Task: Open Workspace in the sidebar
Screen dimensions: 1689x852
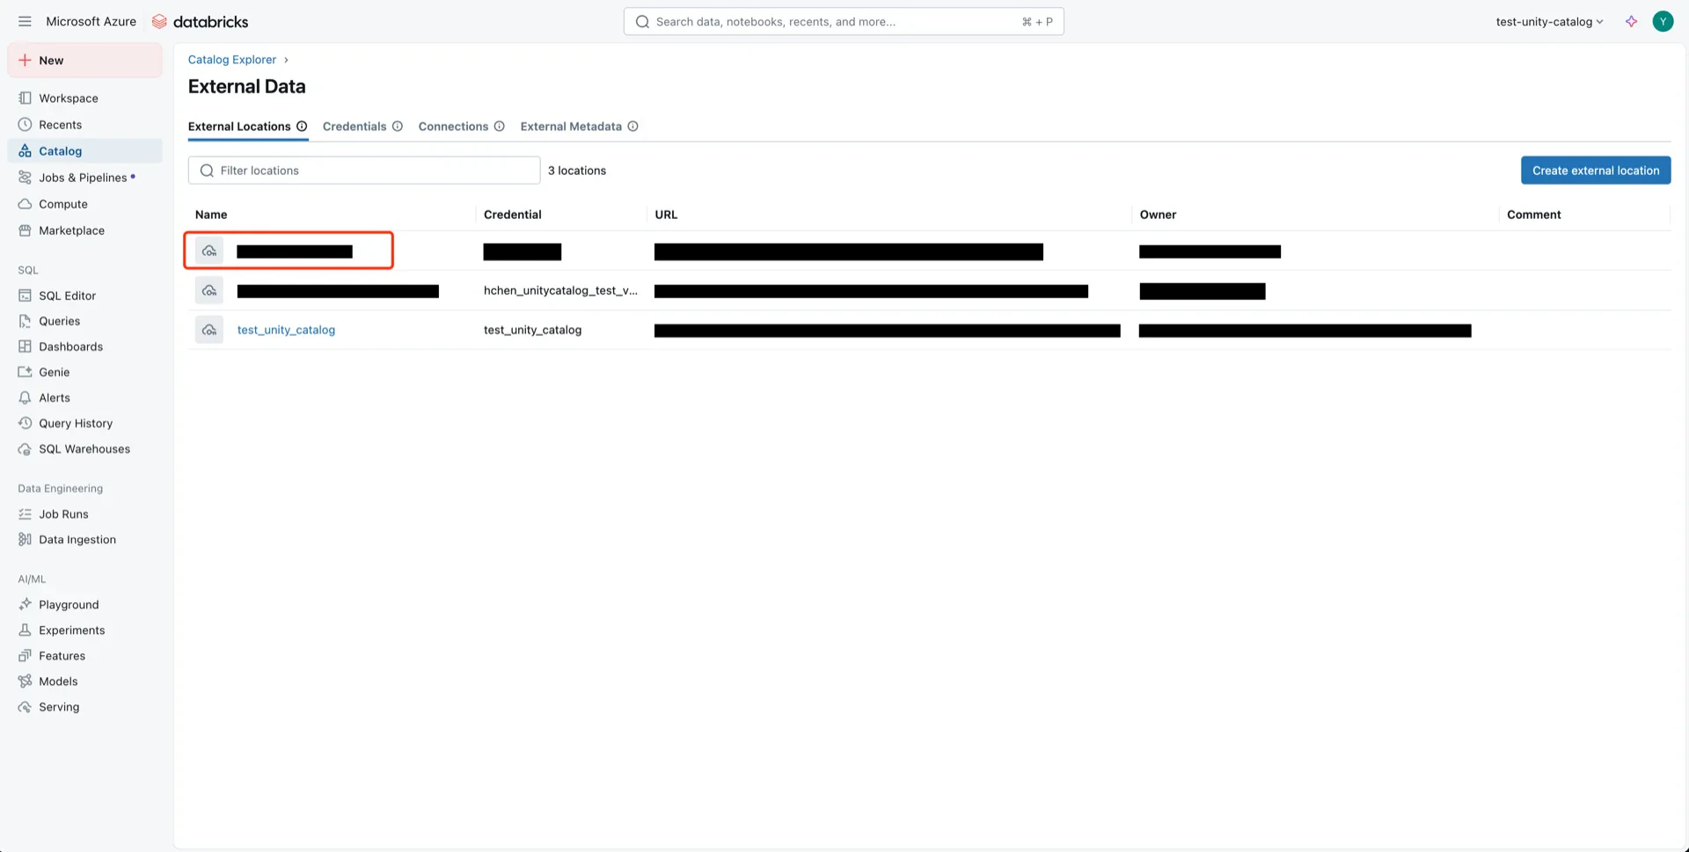Action: 84,98
